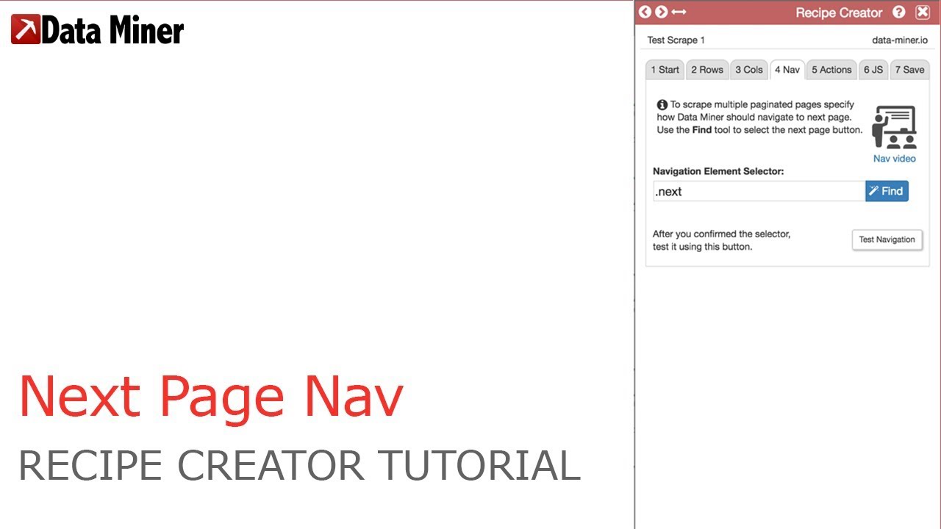Viewport: 941px width, 529px height.
Task: Click the Test Scrape 1 recipe name
Action: (x=676, y=40)
